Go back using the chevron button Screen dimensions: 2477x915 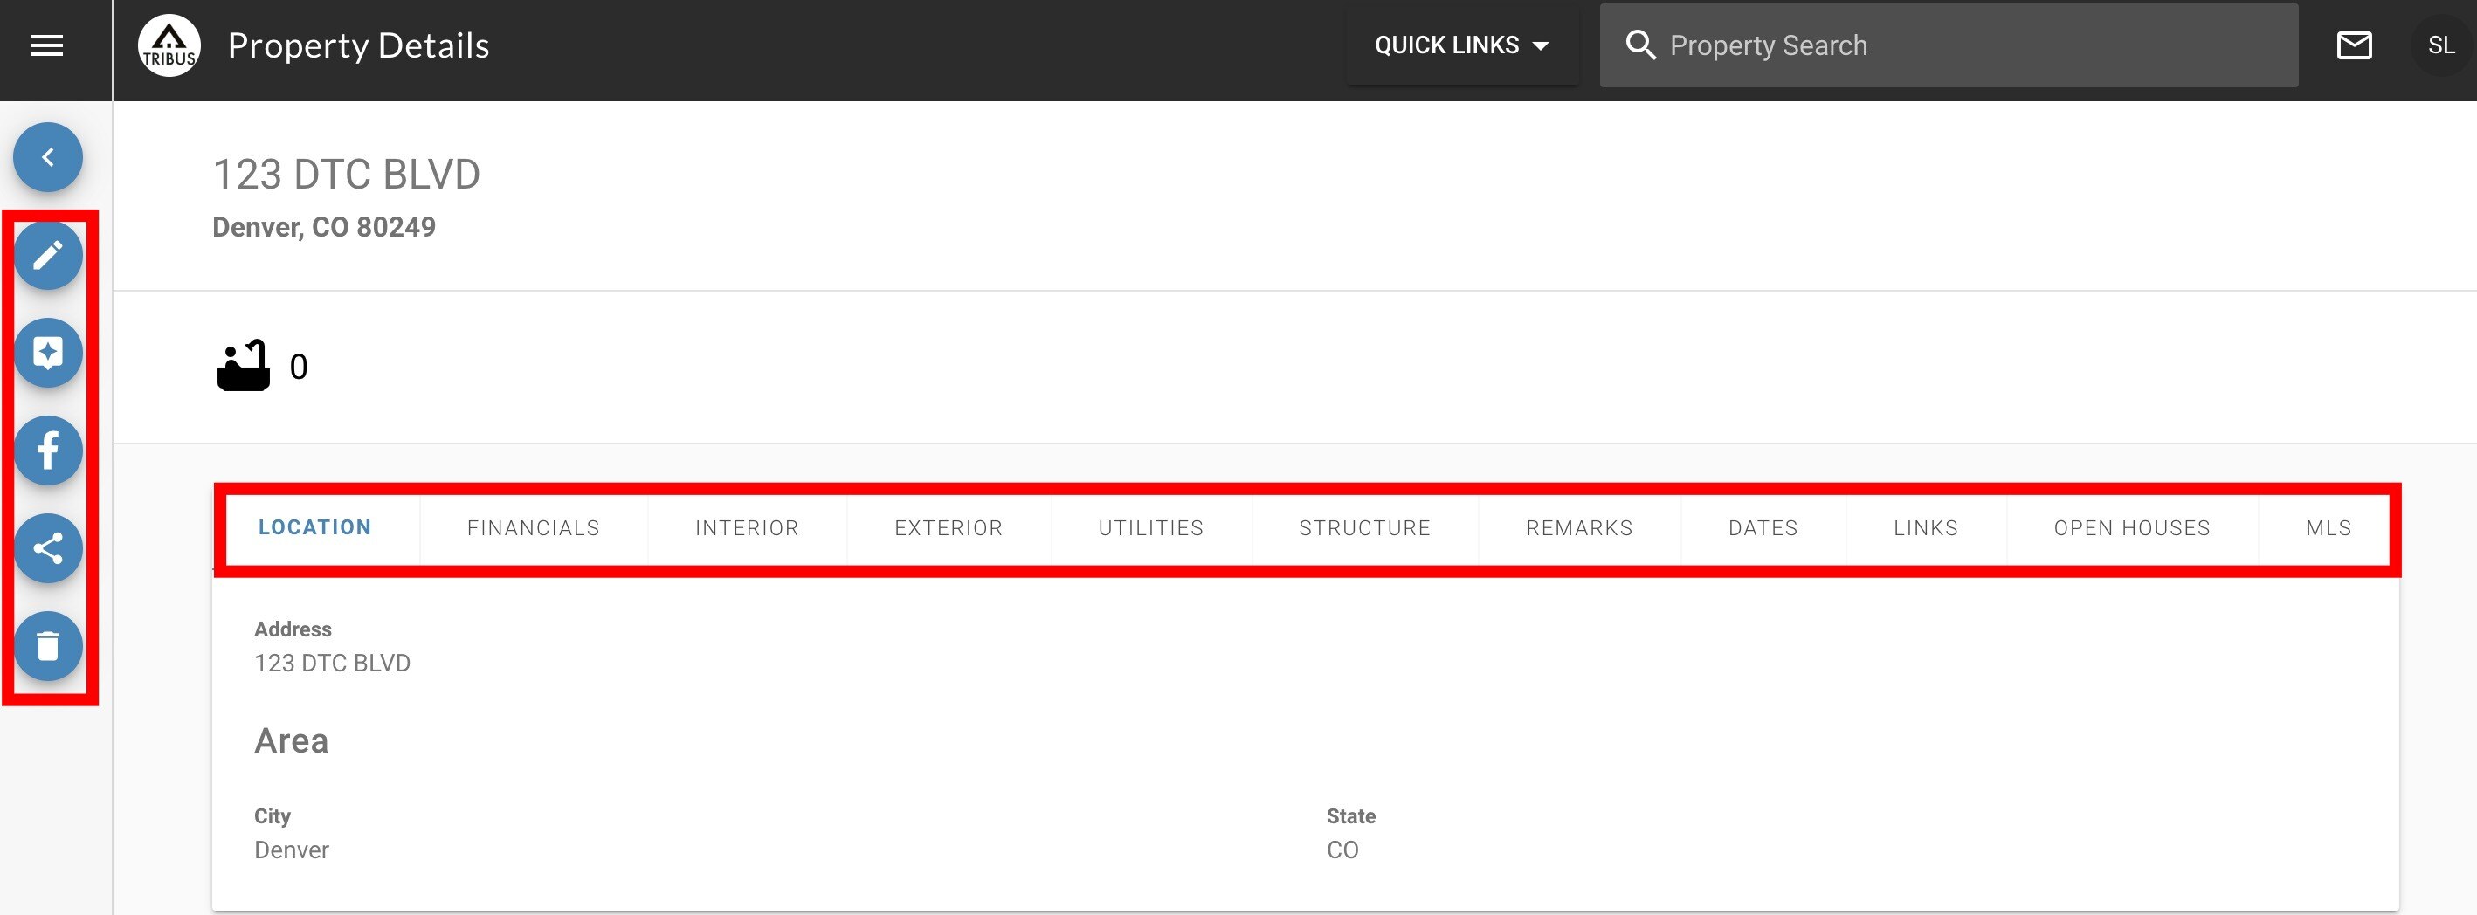coord(48,156)
